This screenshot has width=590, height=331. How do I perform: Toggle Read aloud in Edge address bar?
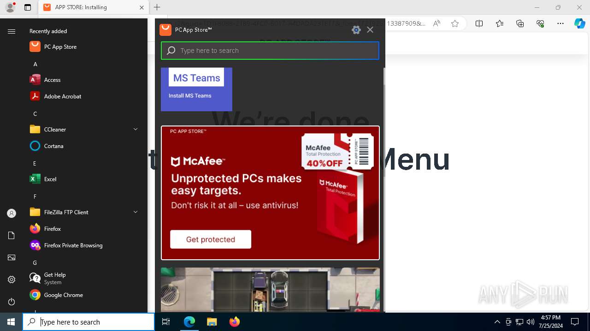[x=437, y=23]
